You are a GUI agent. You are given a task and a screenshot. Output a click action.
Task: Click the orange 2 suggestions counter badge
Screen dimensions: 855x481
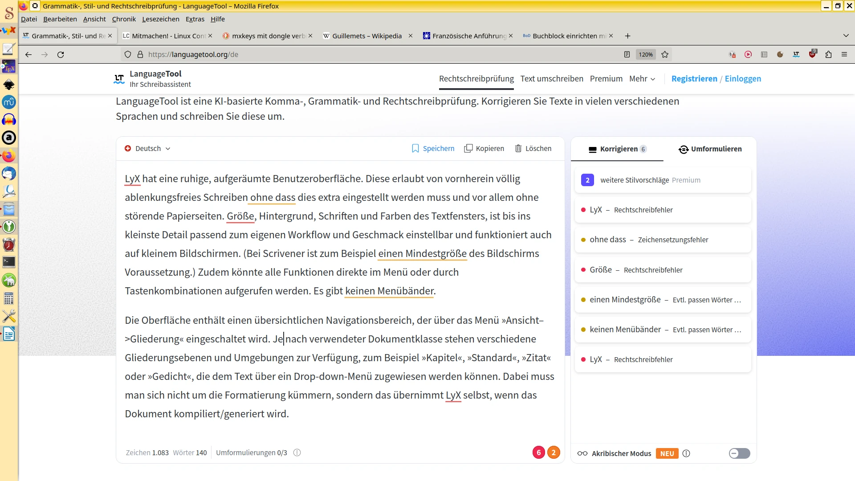point(554,452)
